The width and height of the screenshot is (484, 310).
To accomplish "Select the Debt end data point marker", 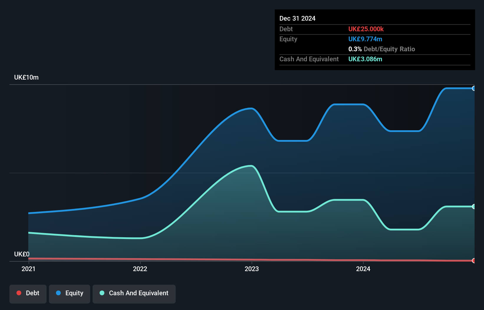I will (x=474, y=260).
